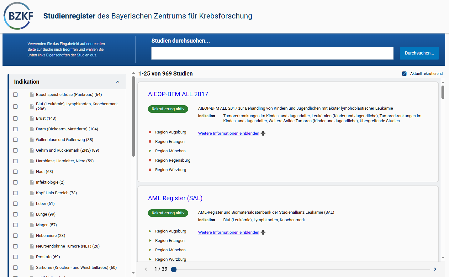The width and height of the screenshot is (449, 277).
Task: Click the document icon next to Prostata
Action: [31, 257]
